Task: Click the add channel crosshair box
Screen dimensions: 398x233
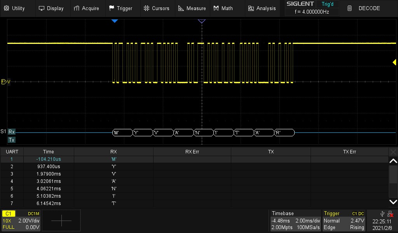Action: click(x=61, y=221)
